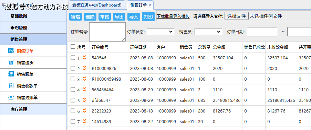Open the 销售收款单 sidebar icon
Image resolution: width=311 pixels, height=130 pixels.
click(x=11, y=85)
